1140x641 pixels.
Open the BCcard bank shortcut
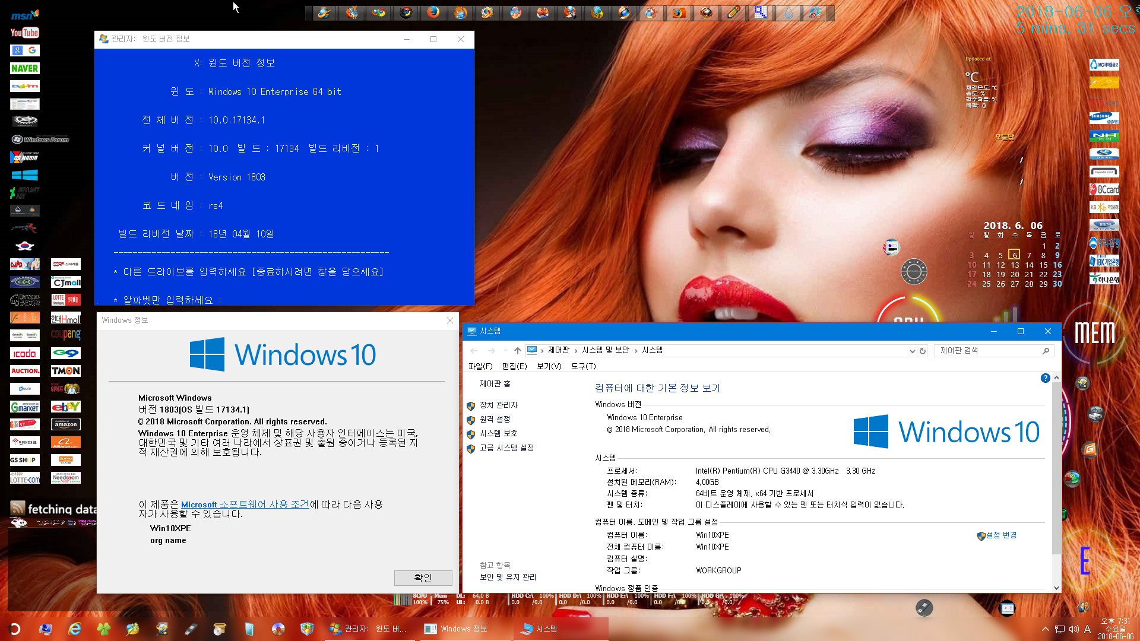coord(1104,189)
